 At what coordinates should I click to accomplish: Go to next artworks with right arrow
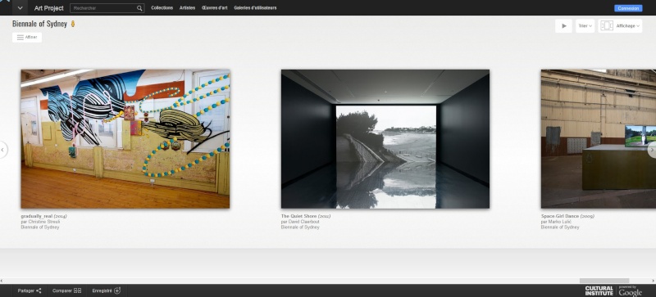pos(652,150)
